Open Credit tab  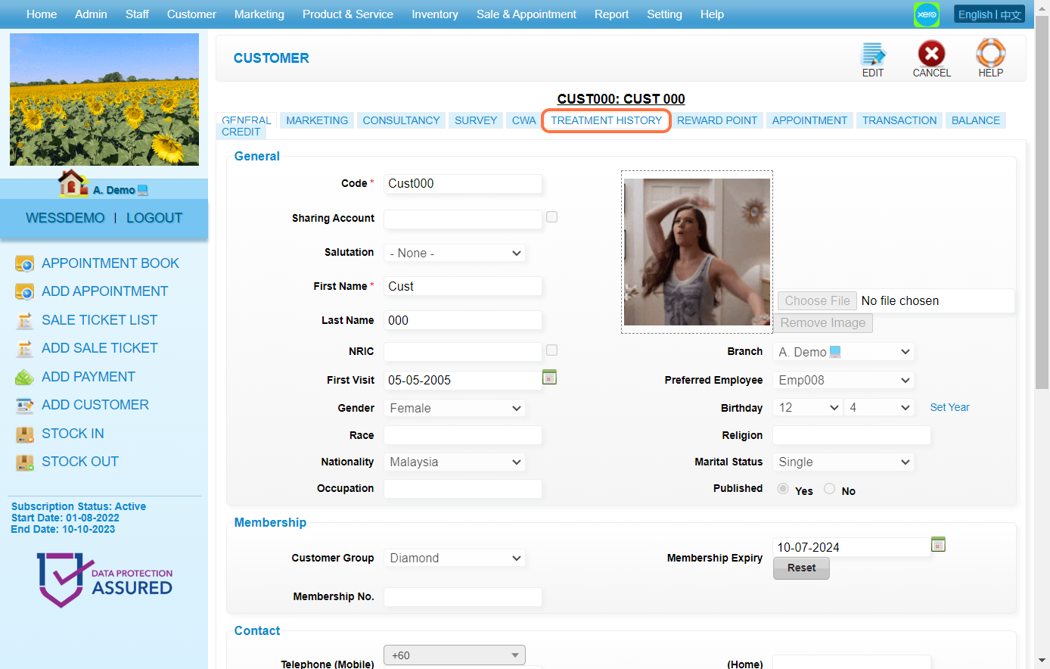[241, 132]
